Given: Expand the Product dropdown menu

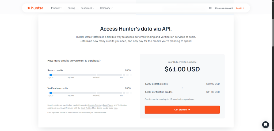Looking at the screenshot, I should tap(56, 8).
